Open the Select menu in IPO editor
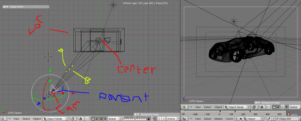The height and width of the screenshot is (121, 301). click(208, 119)
